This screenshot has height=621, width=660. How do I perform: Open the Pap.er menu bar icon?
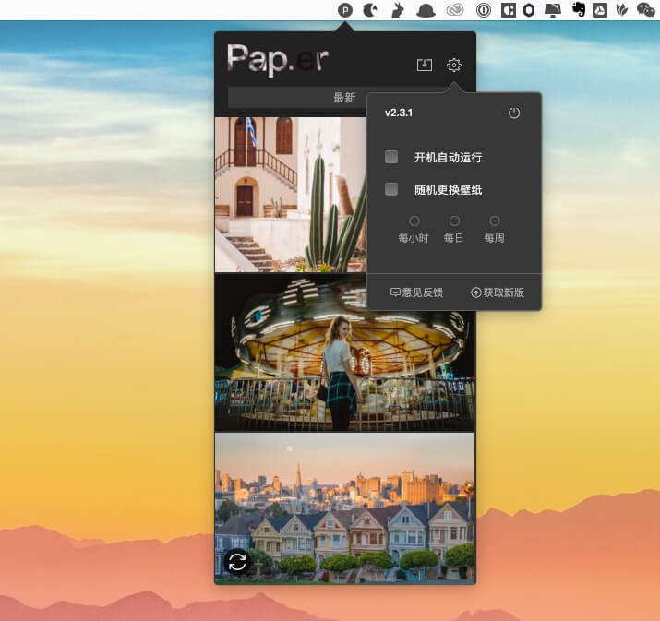tap(345, 9)
